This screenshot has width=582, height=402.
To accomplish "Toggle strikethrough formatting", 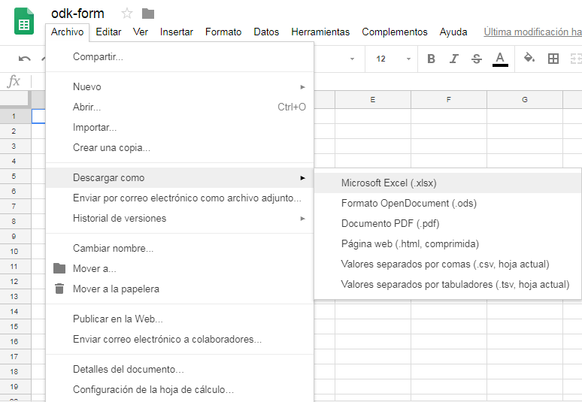I will click(477, 59).
